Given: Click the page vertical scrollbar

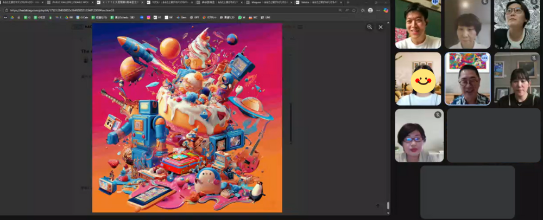Looking at the screenshot, I should coord(388,206).
